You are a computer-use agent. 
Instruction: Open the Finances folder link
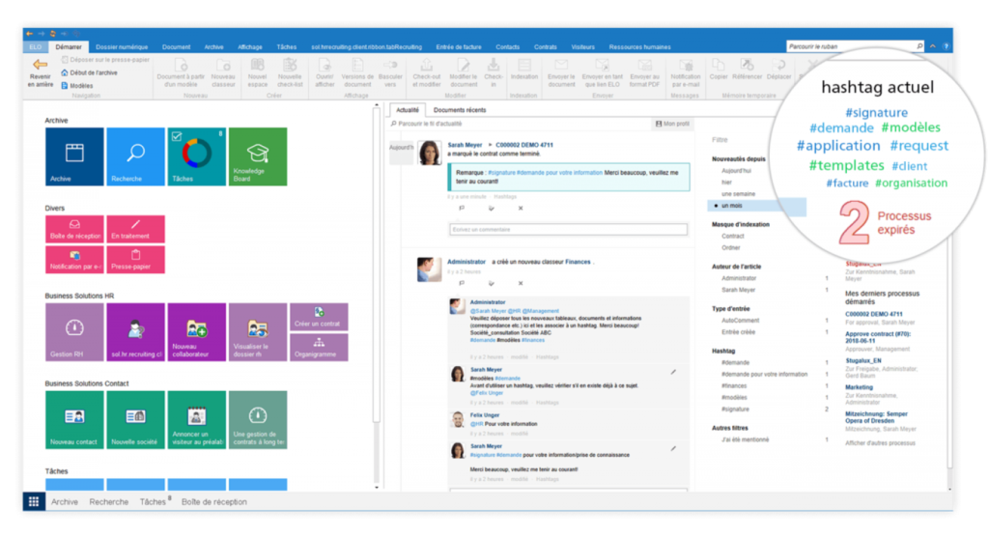pyautogui.click(x=577, y=262)
